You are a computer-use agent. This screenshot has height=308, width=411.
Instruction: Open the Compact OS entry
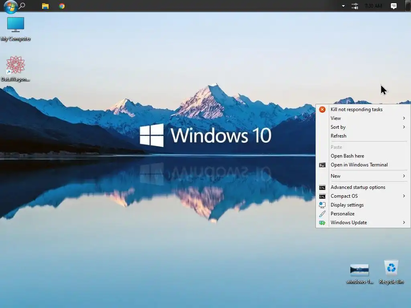click(363, 196)
